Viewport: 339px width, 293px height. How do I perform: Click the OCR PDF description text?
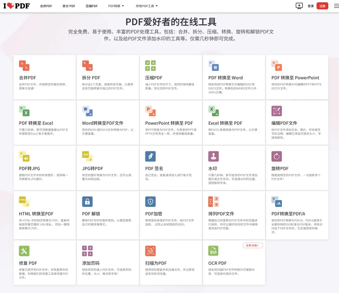[231, 272]
